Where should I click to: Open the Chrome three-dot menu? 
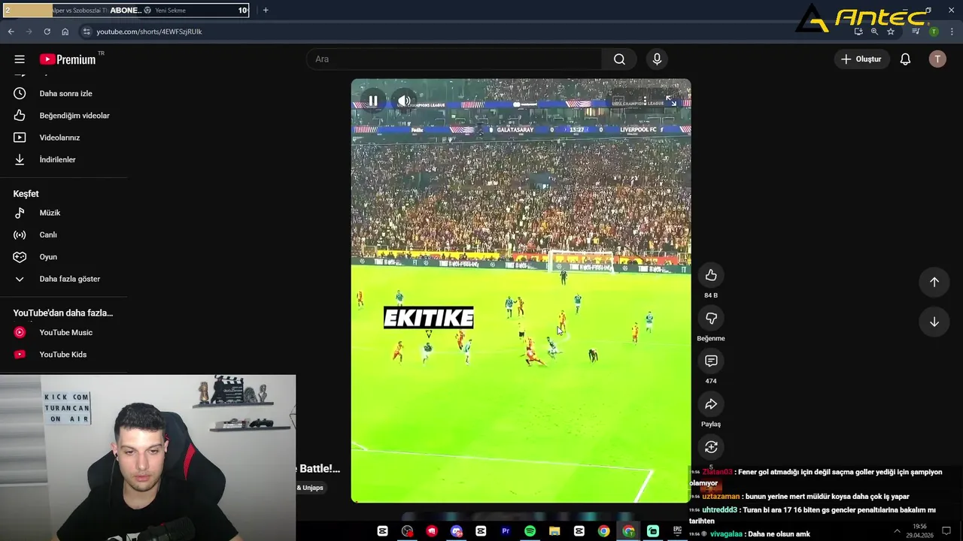coord(951,32)
